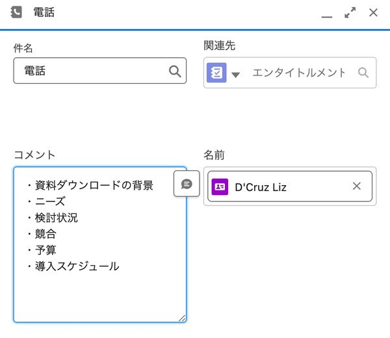Open the 関連先 object type dropdown arrow
The height and width of the screenshot is (338, 390).
pos(235,74)
